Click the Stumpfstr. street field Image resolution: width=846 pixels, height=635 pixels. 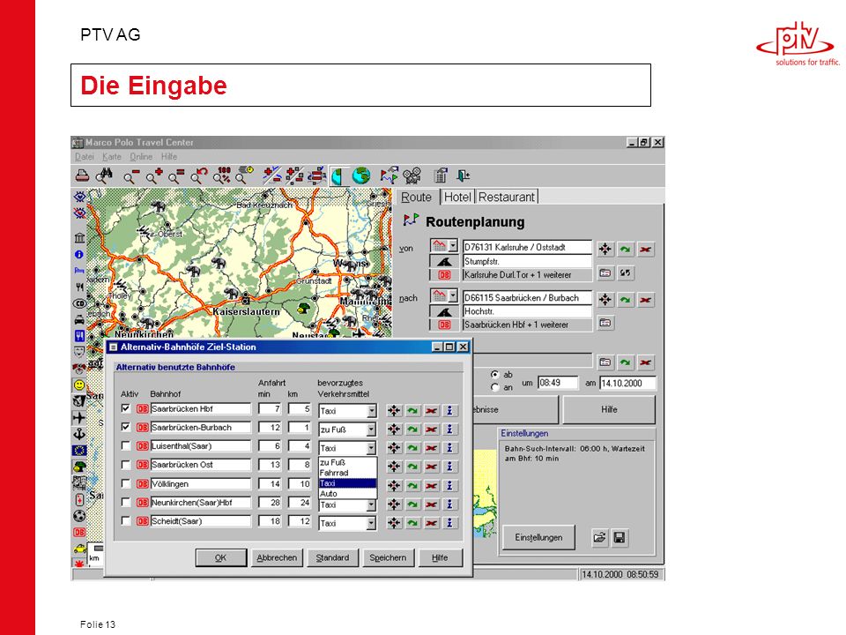[527, 261]
